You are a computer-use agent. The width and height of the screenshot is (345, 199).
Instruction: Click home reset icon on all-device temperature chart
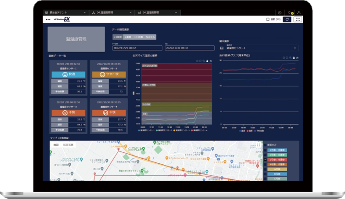coord(211,59)
